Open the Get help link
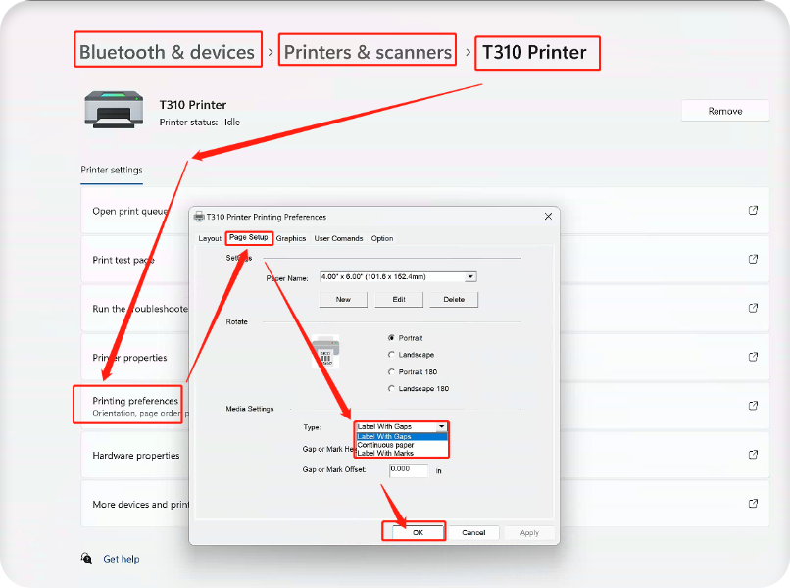This screenshot has width=790, height=588. point(122,559)
